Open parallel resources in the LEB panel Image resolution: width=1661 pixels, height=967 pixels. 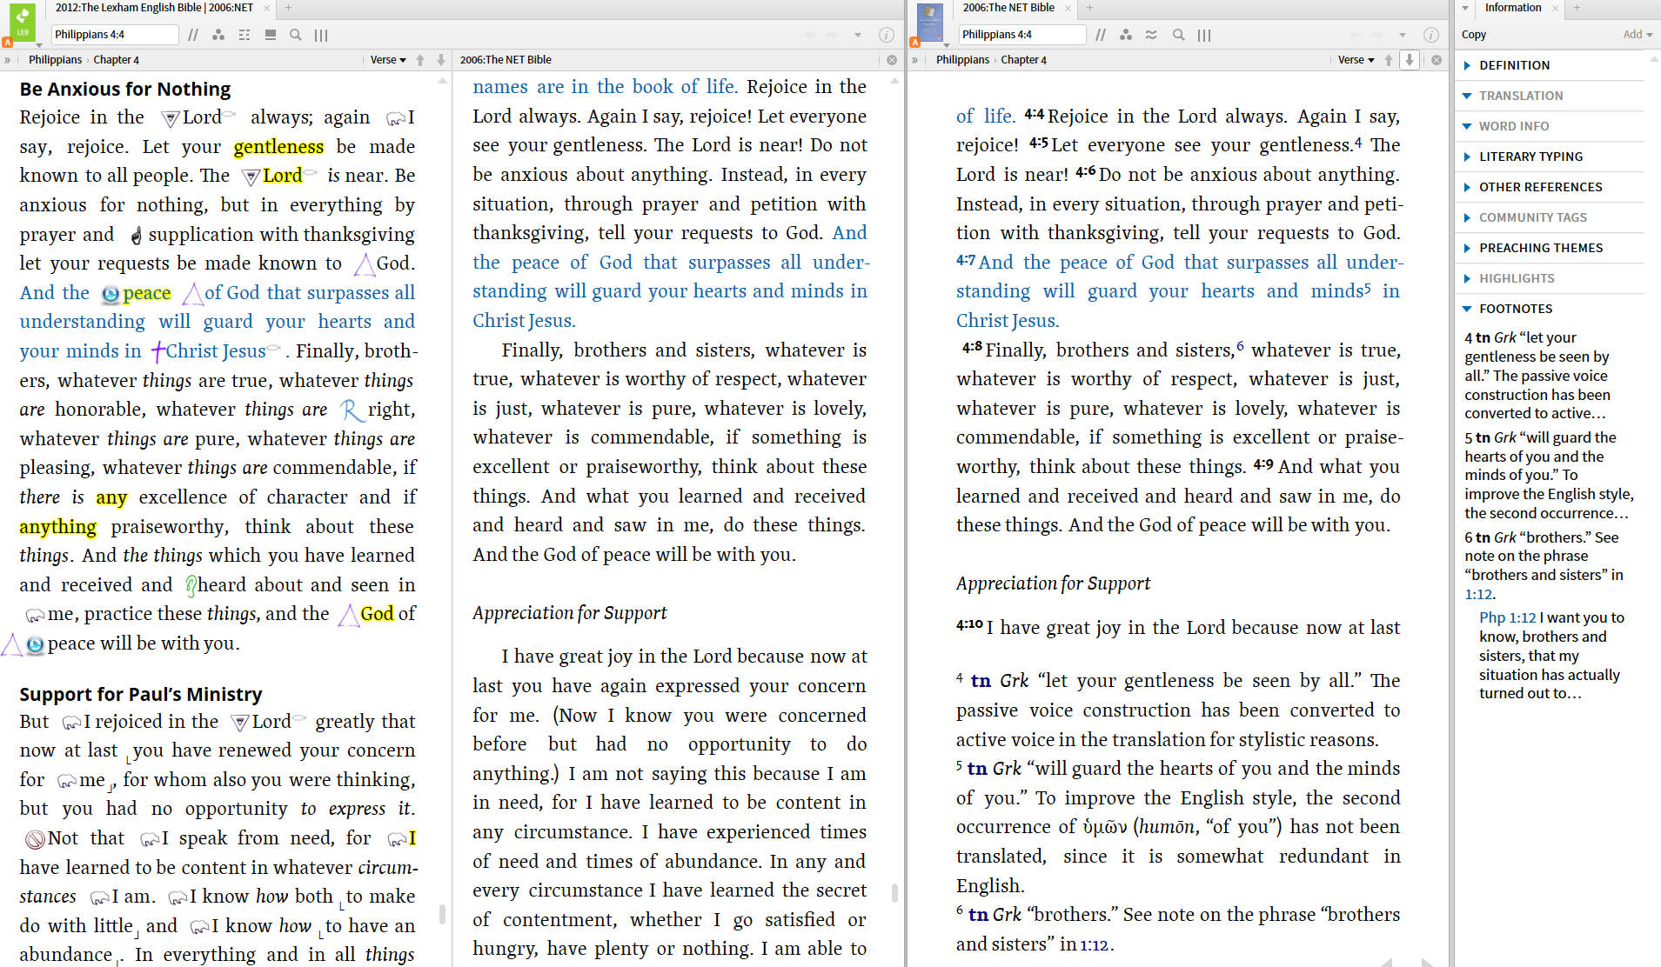pyautogui.click(x=193, y=35)
